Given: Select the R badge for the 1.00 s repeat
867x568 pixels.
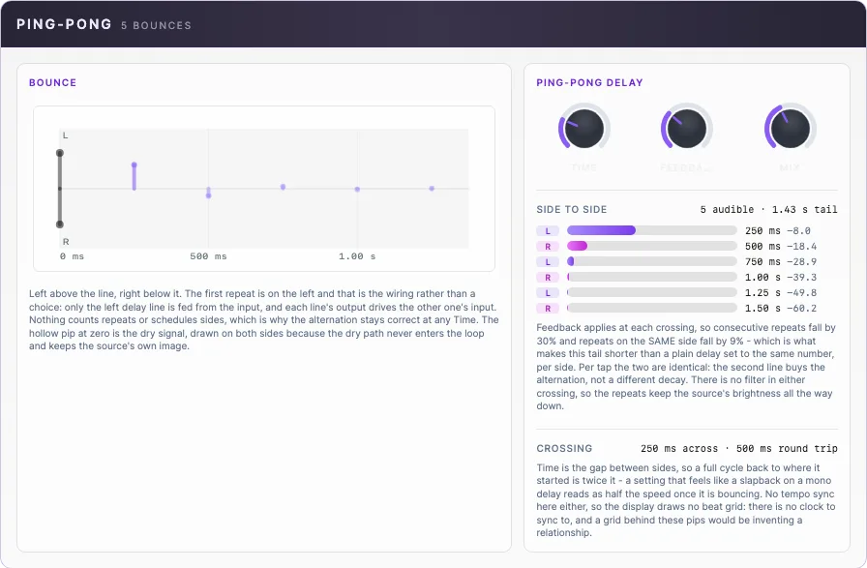Looking at the screenshot, I should pos(548,277).
